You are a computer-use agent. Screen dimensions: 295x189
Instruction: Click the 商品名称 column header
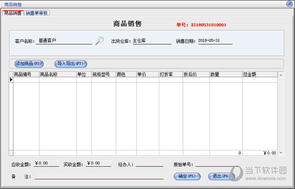(58, 74)
